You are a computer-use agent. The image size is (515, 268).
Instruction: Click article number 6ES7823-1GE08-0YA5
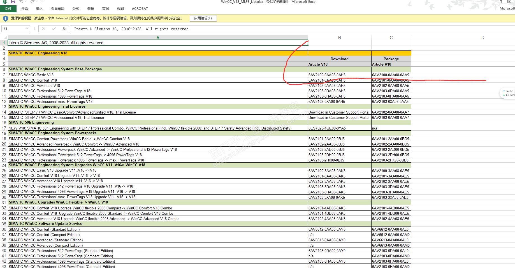(x=340, y=128)
